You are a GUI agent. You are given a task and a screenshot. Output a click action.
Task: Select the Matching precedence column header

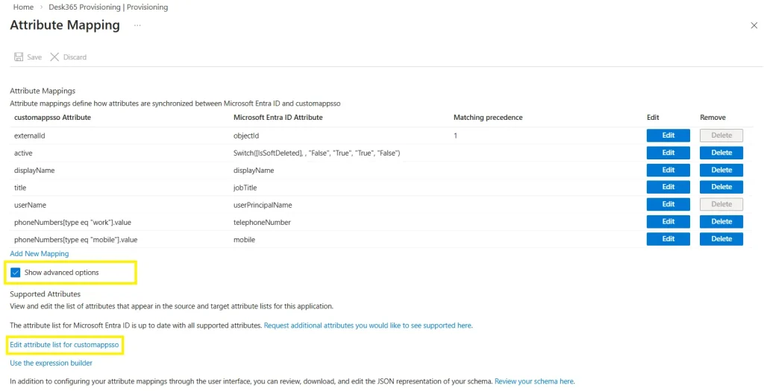click(488, 118)
